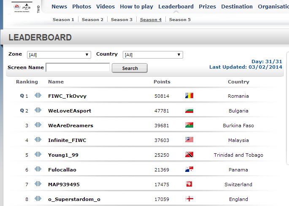Go to the Prizes page

[207, 6]
